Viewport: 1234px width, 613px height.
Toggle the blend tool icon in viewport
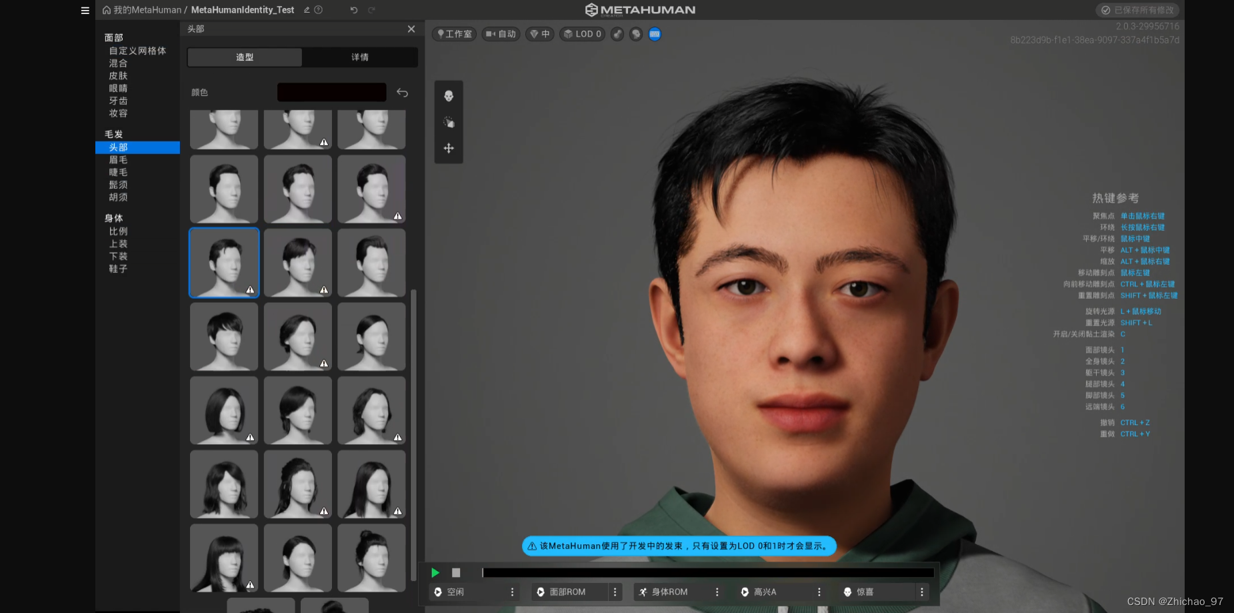tap(449, 122)
